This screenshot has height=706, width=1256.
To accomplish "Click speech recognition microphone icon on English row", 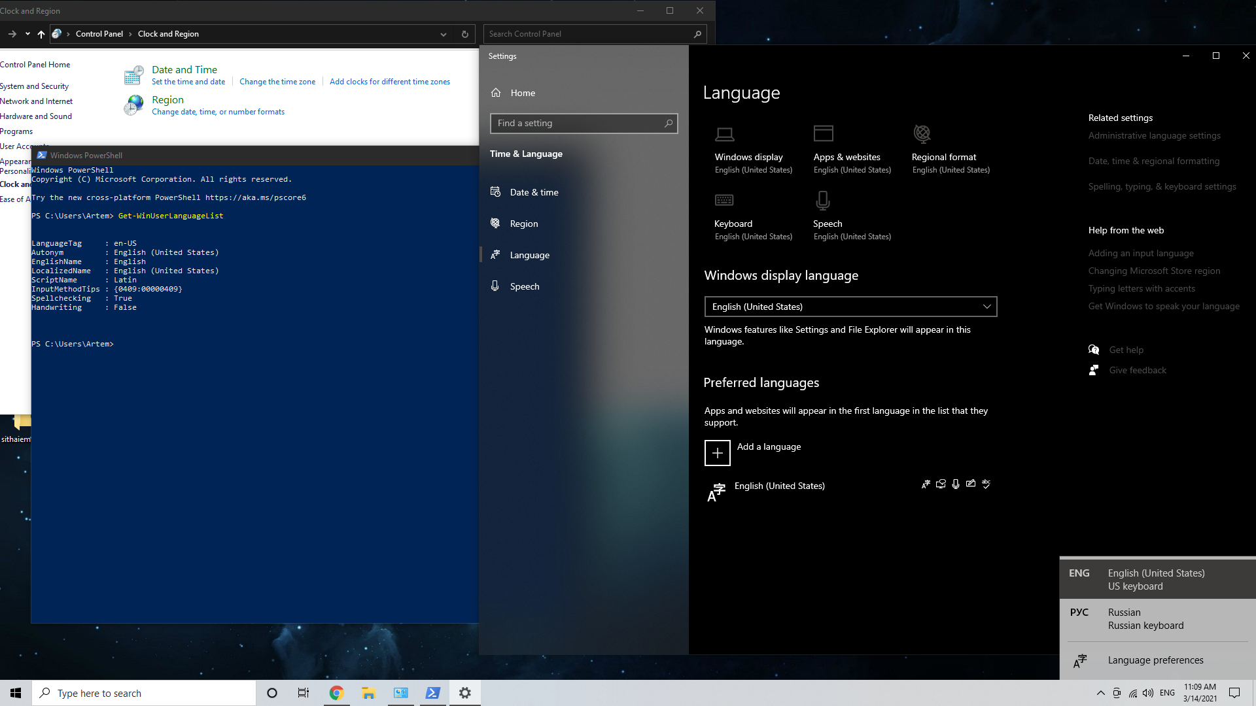I will 956,484.
